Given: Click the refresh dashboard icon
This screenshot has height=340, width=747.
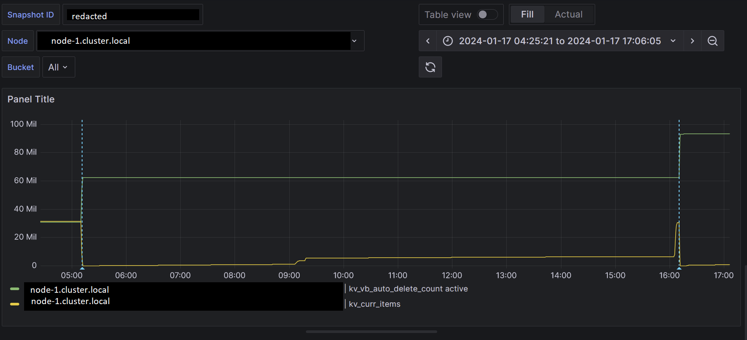Looking at the screenshot, I should tap(430, 67).
